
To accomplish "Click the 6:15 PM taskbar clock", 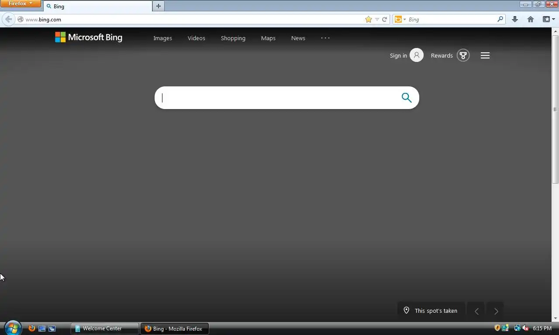I will 542,328.
